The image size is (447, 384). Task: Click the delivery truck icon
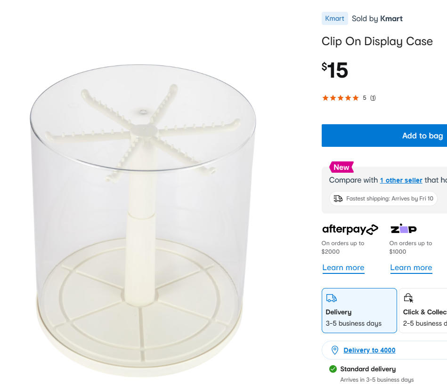[332, 298]
